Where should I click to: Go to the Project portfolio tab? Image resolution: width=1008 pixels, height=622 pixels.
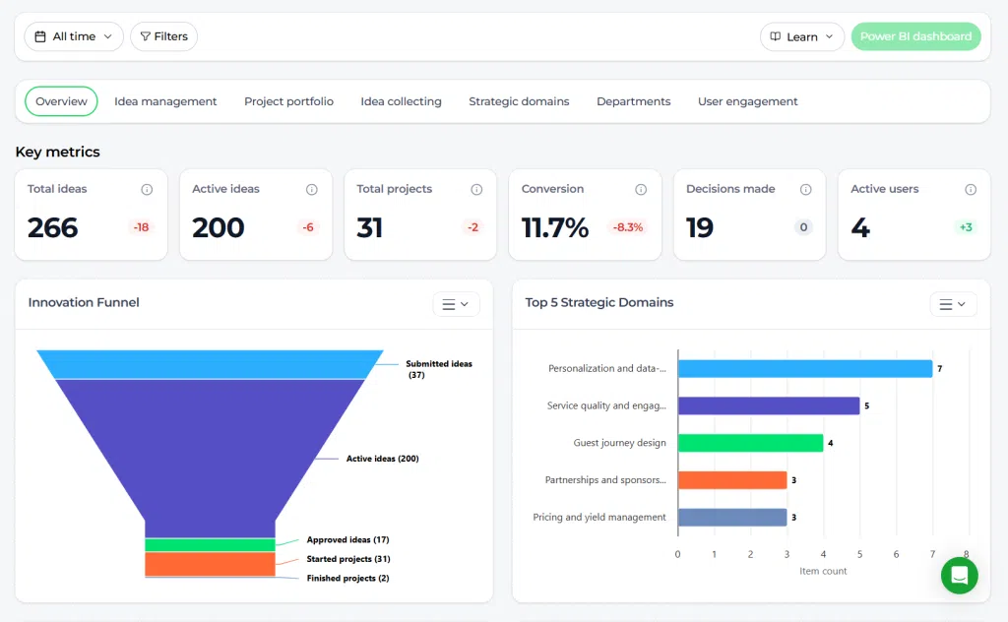pyautogui.click(x=288, y=101)
